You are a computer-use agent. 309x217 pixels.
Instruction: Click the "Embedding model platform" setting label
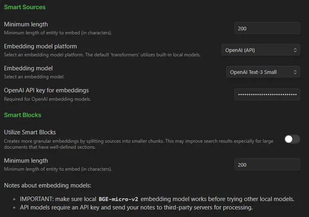pyautogui.click(x=41, y=46)
